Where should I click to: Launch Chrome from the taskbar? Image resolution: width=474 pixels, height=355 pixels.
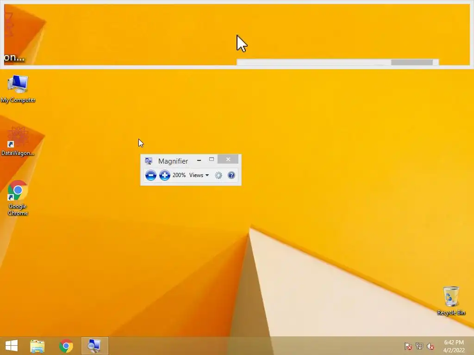tap(66, 346)
